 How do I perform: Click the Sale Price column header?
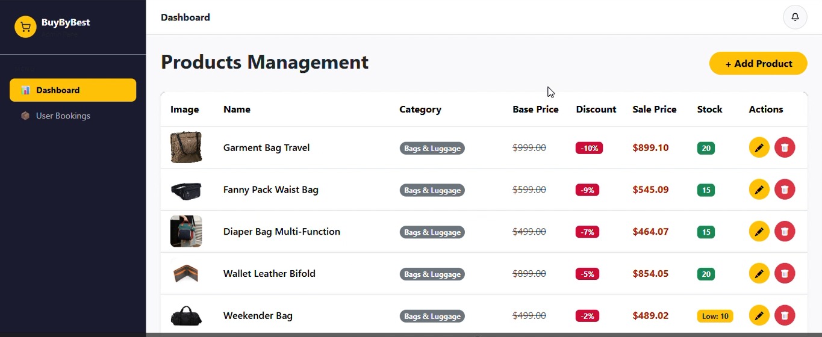(655, 110)
